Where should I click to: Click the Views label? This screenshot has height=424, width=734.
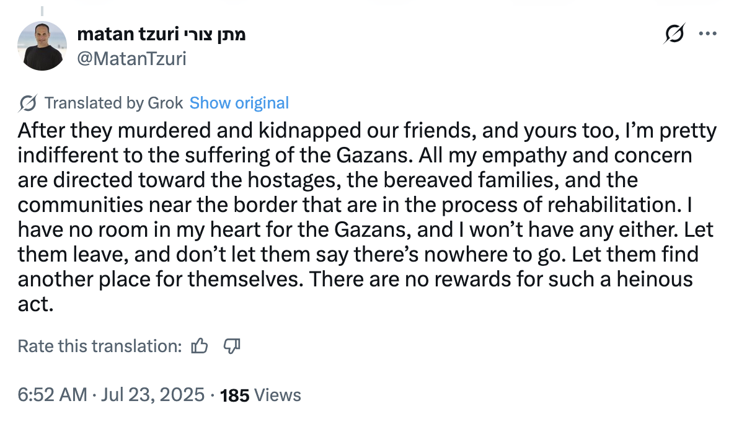278,395
